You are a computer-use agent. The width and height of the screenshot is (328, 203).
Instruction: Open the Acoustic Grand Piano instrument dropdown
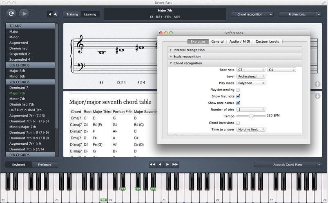(288, 165)
